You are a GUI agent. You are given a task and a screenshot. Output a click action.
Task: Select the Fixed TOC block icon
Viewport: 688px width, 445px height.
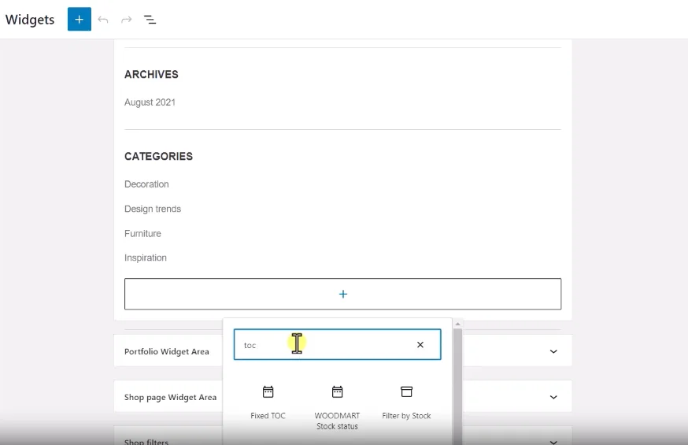coord(268,392)
